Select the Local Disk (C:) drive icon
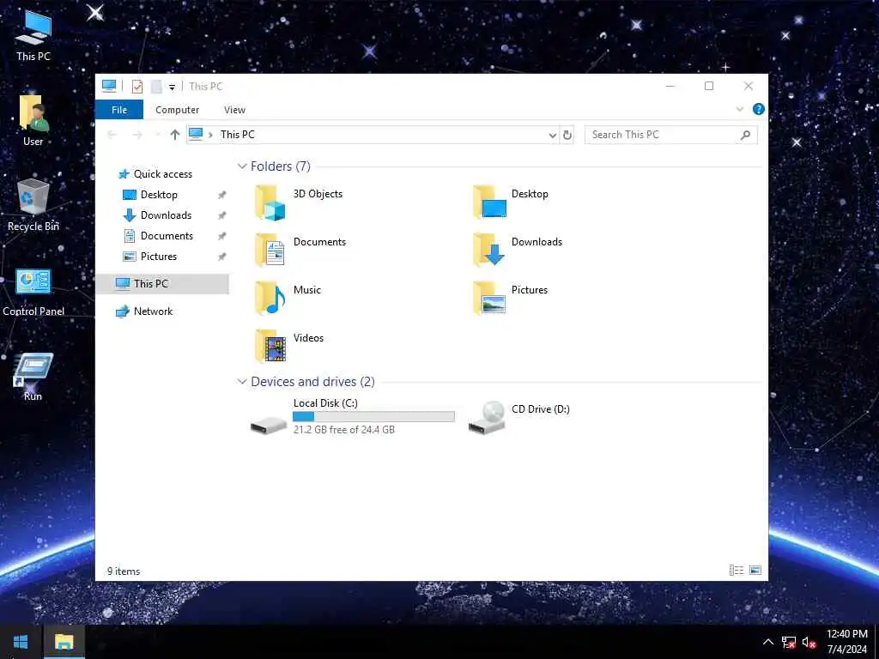This screenshot has width=879, height=659. (269, 424)
